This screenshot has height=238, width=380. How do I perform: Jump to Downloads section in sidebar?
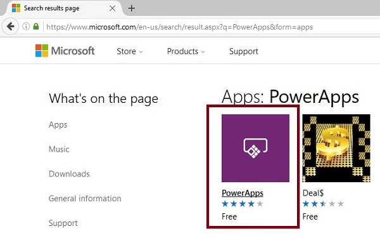69,174
